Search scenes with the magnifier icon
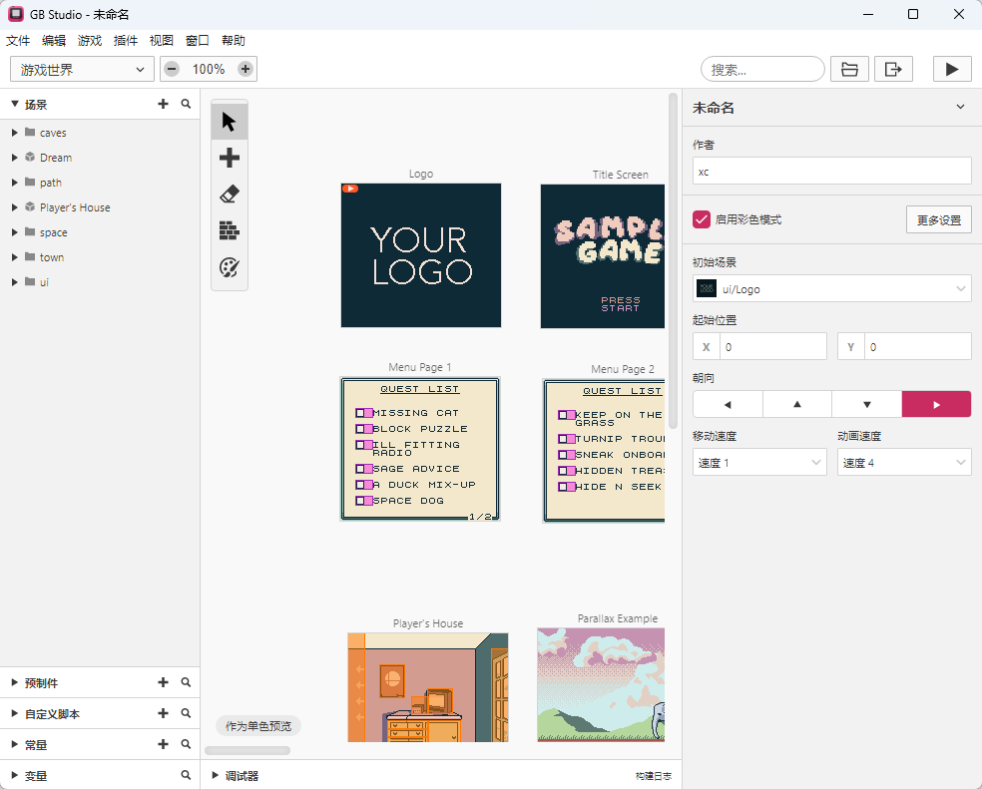 [x=186, y=104]
